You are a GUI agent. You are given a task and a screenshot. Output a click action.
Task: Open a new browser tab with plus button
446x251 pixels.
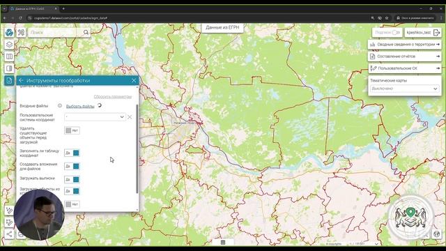pos(63,9)
